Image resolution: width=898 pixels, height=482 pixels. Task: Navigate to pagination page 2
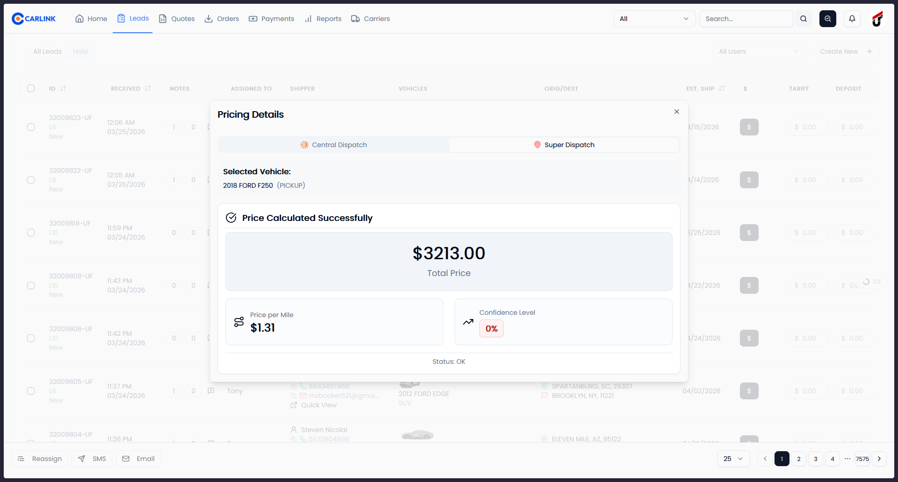[x=799, y=459]
